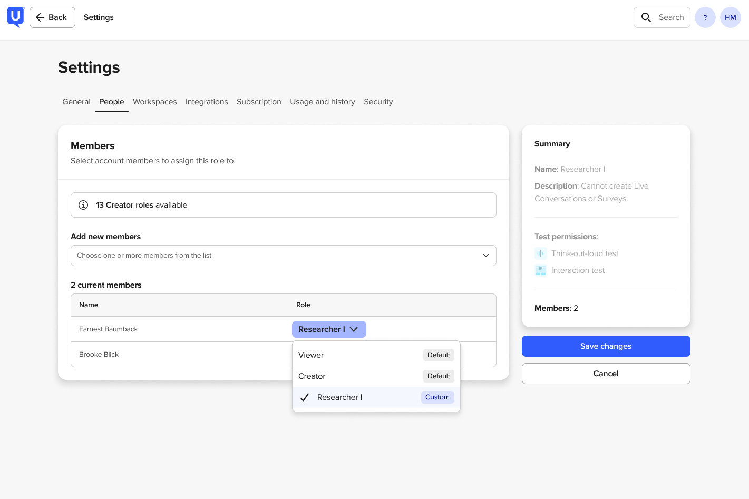The width and height of the screenshot is (749, 499).
Task: Click the info icon beside Creator roles
Action: [x=83, y=205]
